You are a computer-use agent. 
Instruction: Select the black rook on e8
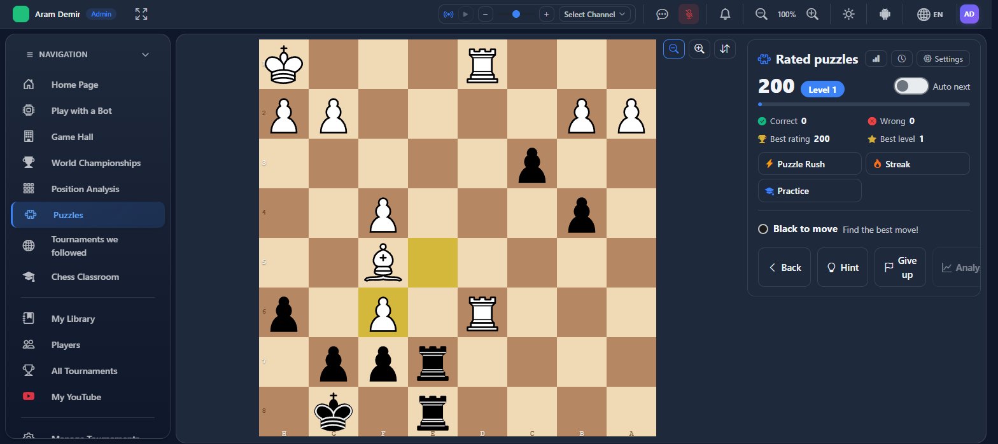(433, 412)
